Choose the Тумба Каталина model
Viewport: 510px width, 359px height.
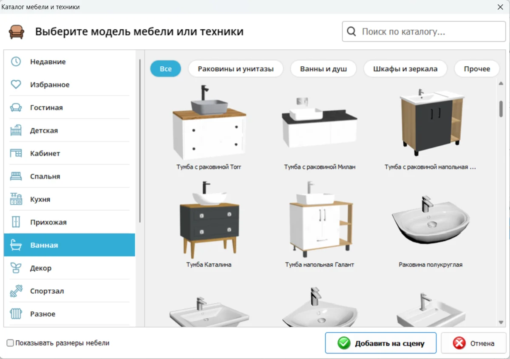[209, 220]
